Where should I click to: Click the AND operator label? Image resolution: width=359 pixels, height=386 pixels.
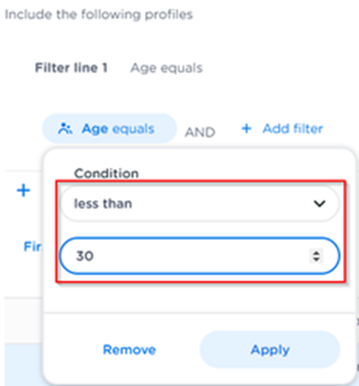[200, 132]
